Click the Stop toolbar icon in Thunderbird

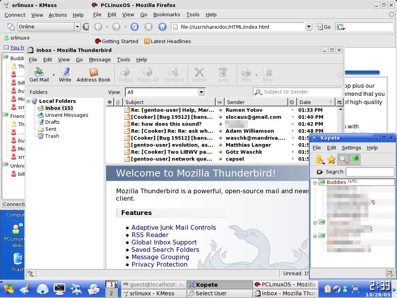pyautogui.click(x=268, y=75)
